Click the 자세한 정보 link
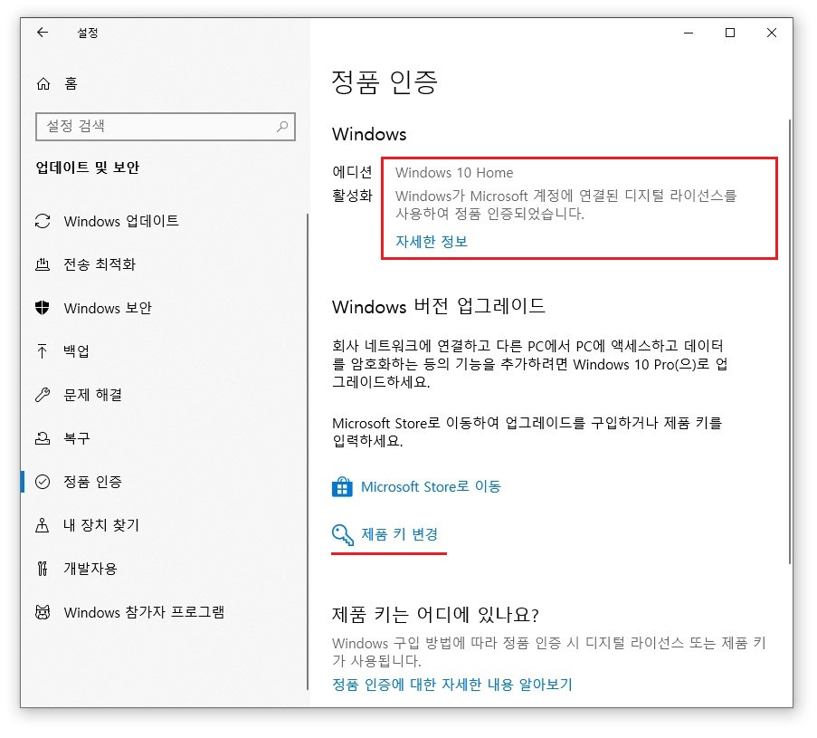The width and height of the screenshot is (817, 738). [x=432, y=242]
